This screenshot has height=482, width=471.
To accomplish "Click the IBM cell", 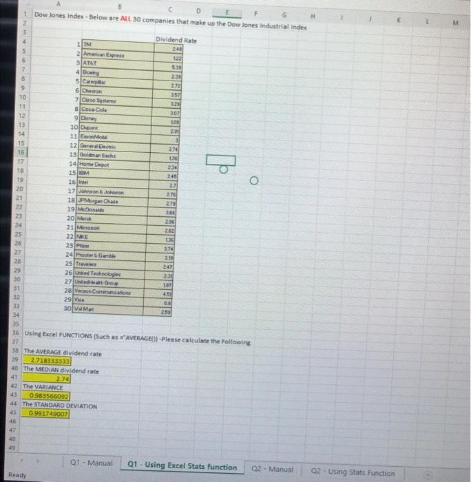I will point(114,174).
